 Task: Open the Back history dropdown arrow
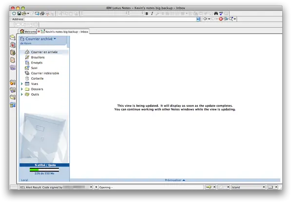tap(209, 19)
